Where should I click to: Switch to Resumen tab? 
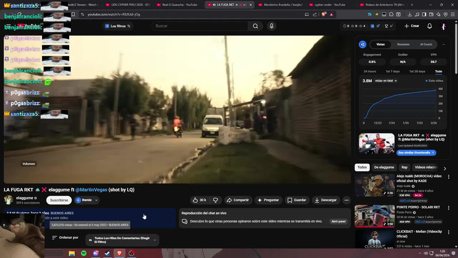tap(403, 44)
